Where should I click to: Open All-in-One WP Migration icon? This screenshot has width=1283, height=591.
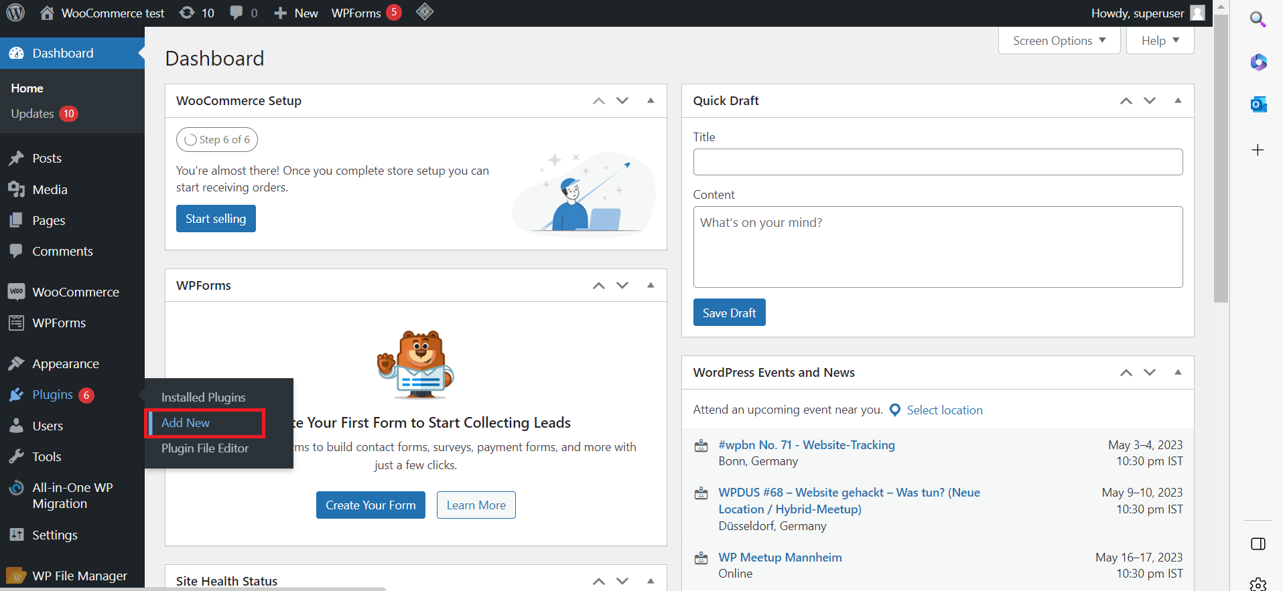pos(16,488)
